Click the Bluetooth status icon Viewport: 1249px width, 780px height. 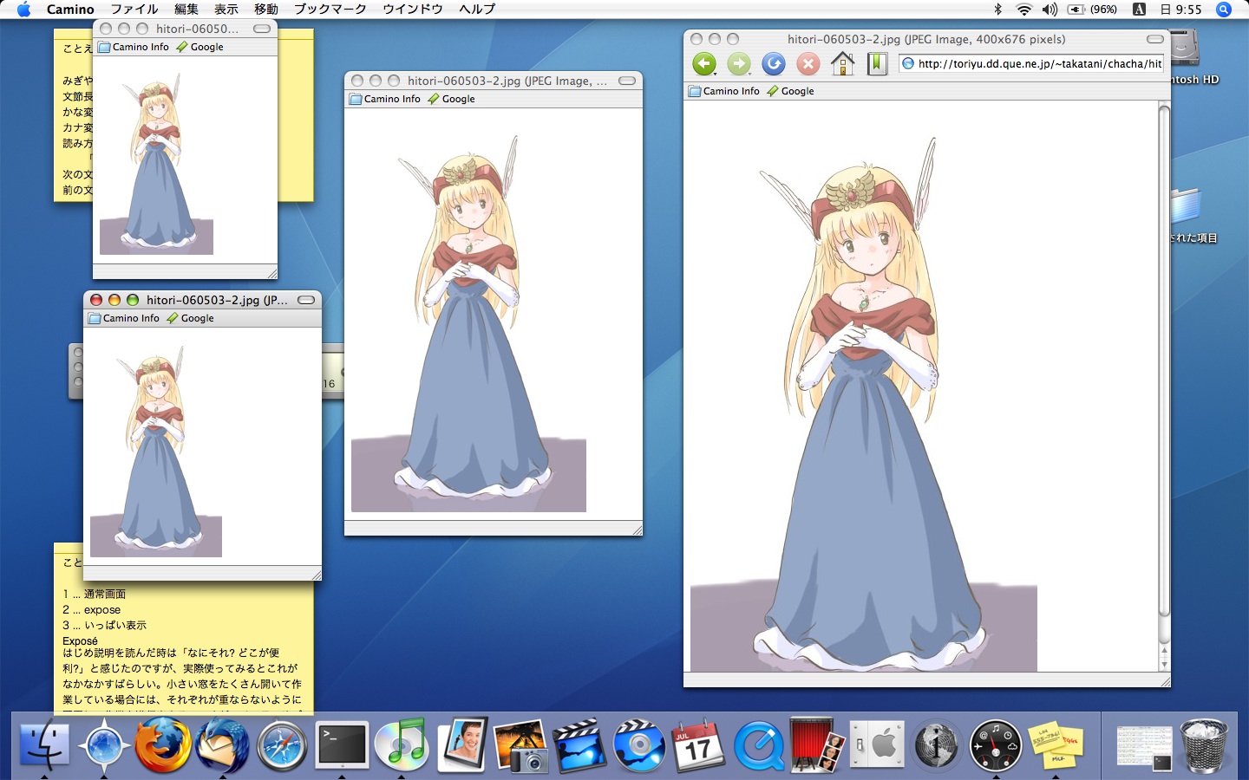click(x=997, y=10)
